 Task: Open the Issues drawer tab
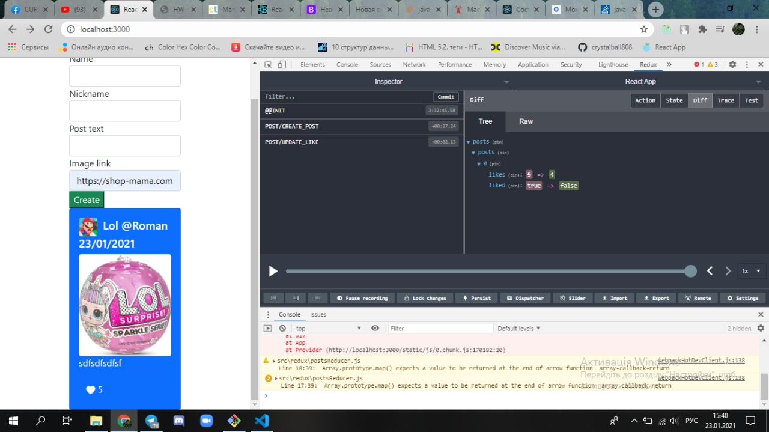tap(318, 314)
